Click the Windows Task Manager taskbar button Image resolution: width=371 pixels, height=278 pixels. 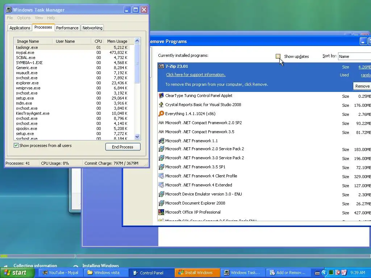(242, 273)
